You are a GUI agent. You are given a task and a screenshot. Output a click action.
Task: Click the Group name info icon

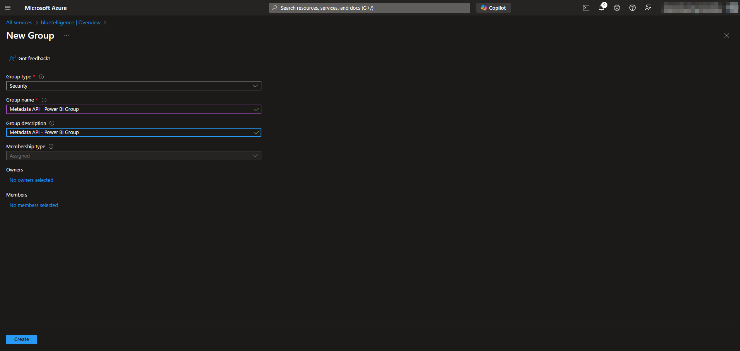point(44,100)
